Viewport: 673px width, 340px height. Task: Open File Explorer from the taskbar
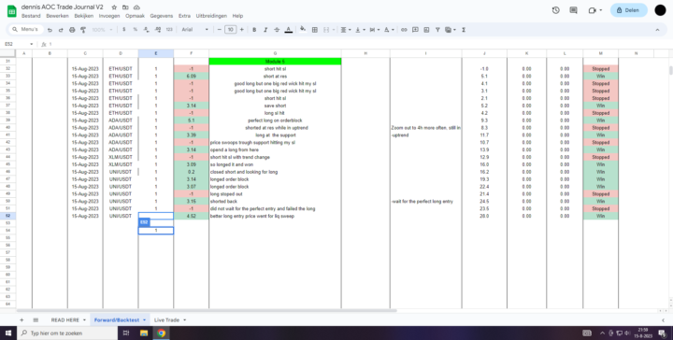click(144, 333)
